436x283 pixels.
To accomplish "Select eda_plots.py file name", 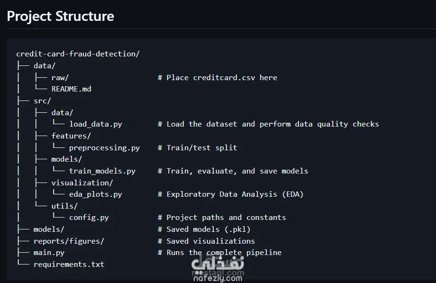I will coord(95,194).
